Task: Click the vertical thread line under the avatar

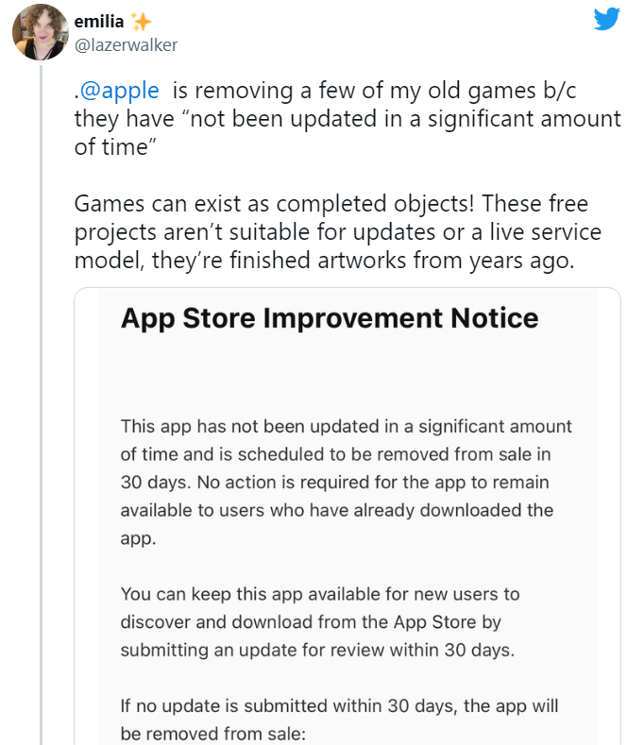Action: point(40,378)
